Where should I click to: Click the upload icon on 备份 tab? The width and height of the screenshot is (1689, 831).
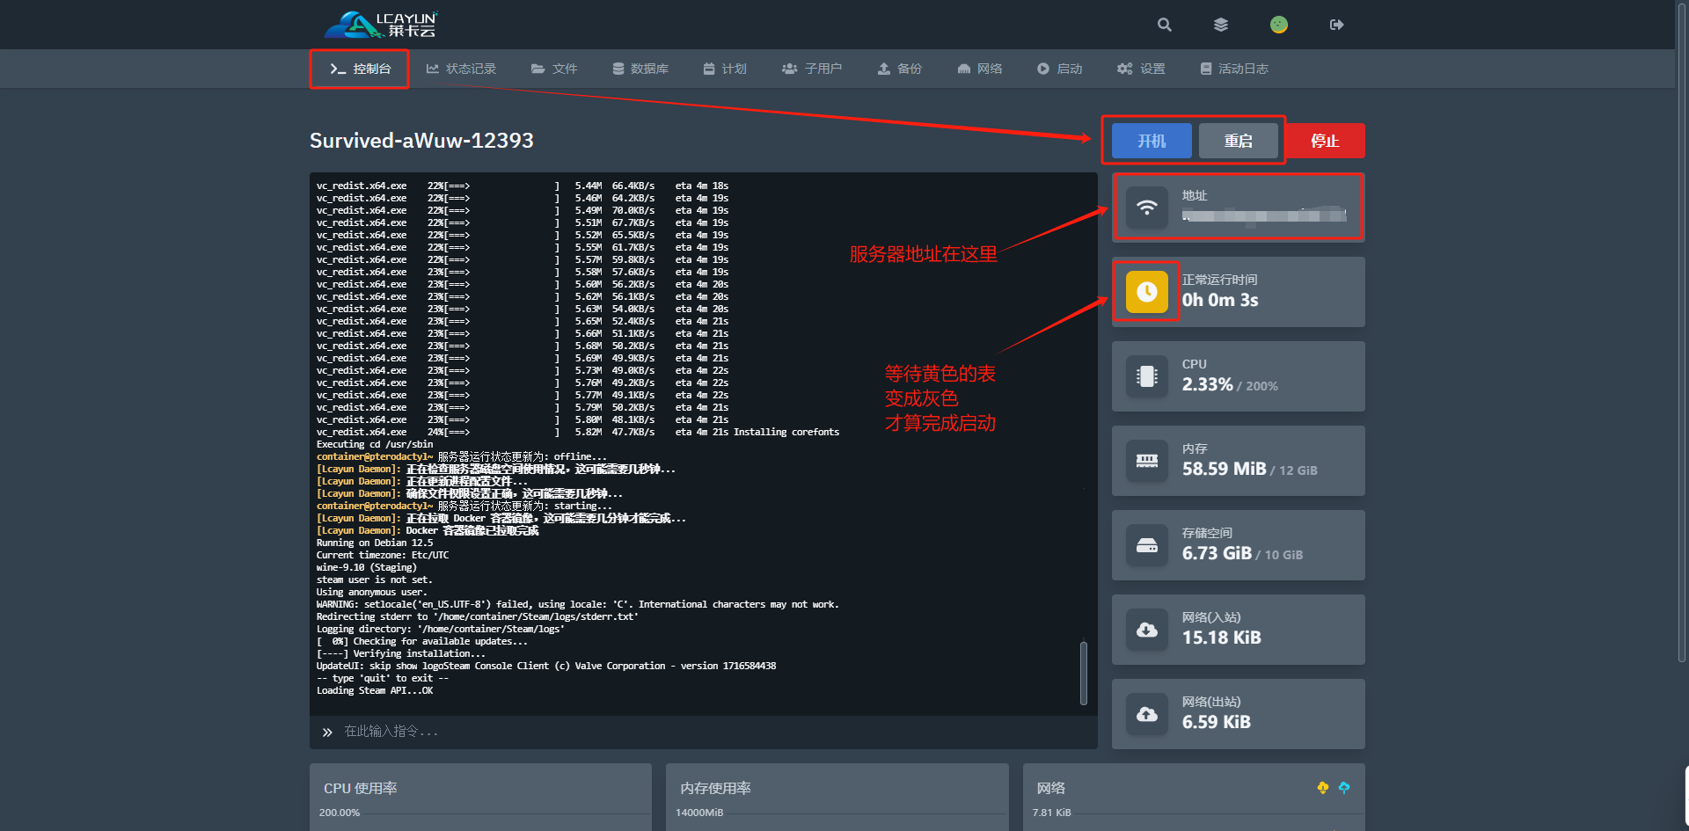pyautogui.click(x=884, y=69)
